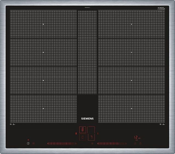Tap the right flex zone IN symbol
175x154 pixels.
(162, 124)
